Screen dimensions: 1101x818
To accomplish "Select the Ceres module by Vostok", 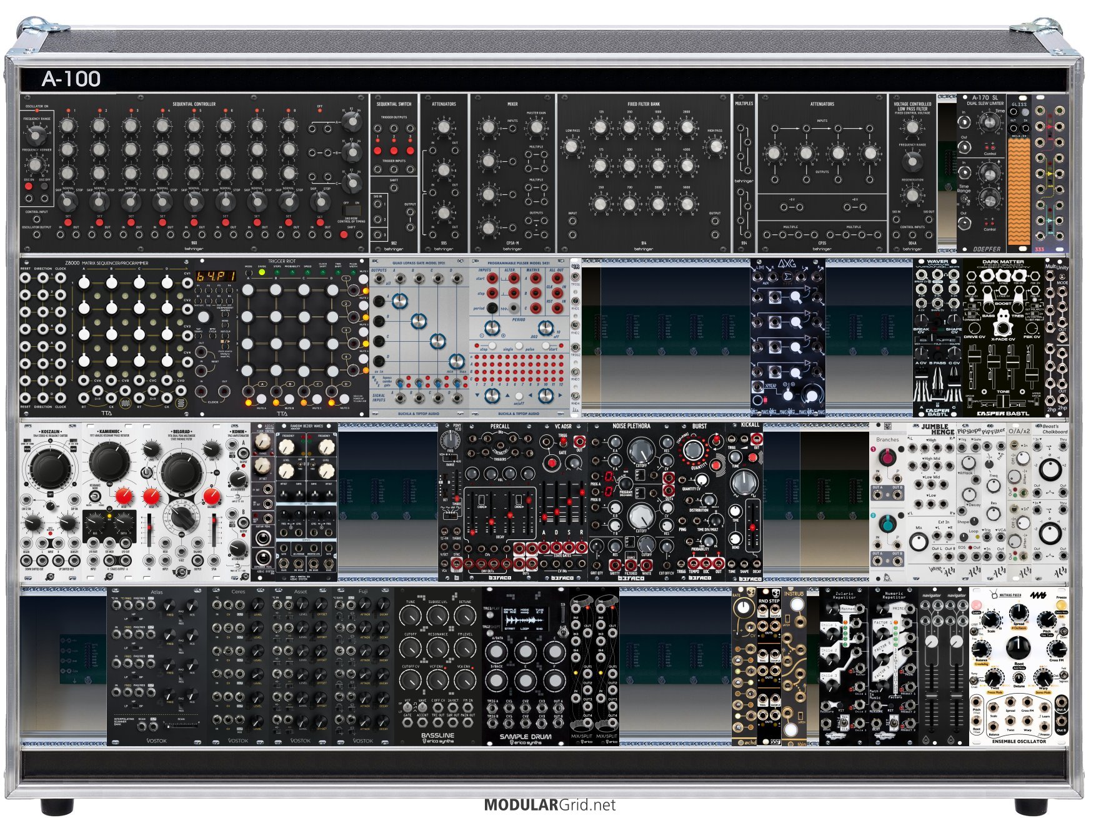I will 238,666.
